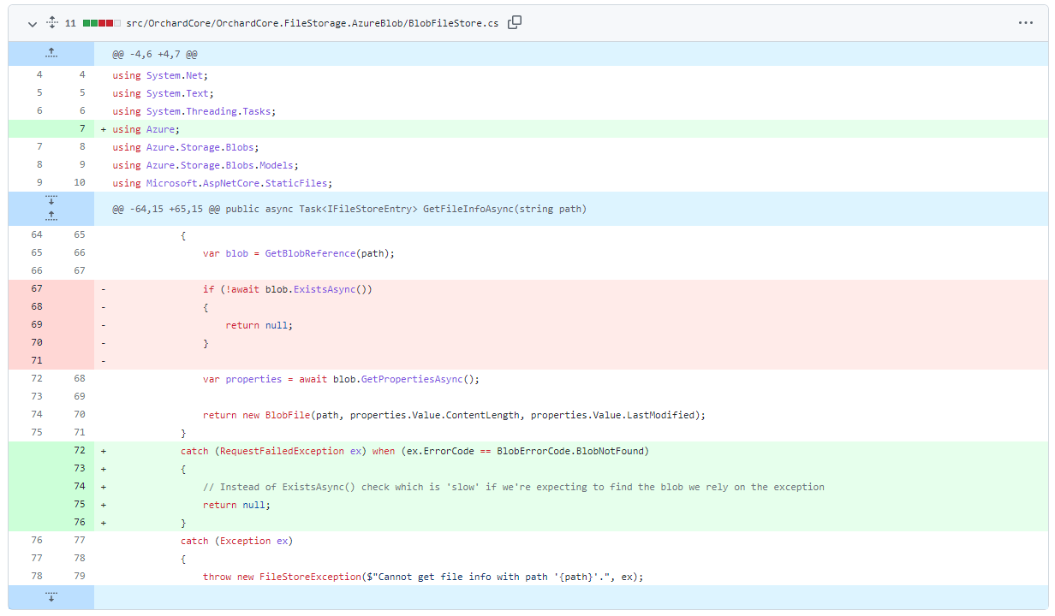Open the file options three-dot menu

pos(1026,23)
